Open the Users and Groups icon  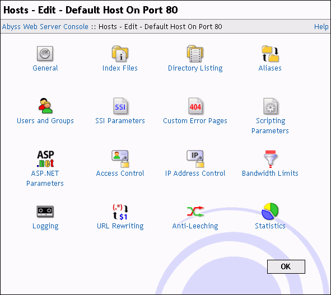[45, 106]
